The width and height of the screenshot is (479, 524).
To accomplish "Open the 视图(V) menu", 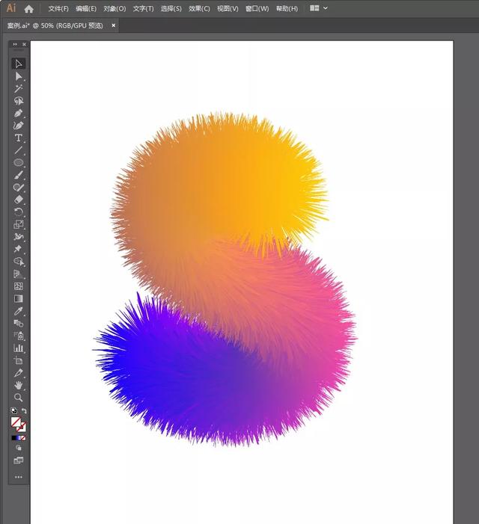I will [x=228, y=9].
